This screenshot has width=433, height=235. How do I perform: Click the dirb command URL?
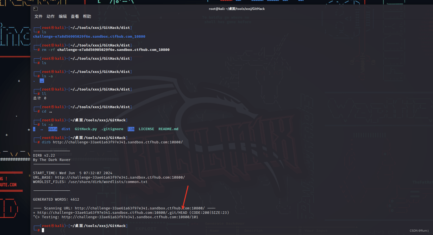[118, 142]
